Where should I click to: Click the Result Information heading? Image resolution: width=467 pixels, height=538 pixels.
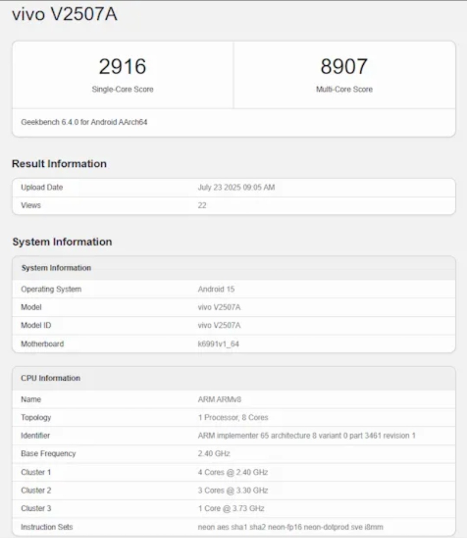(x=59, y=164)
